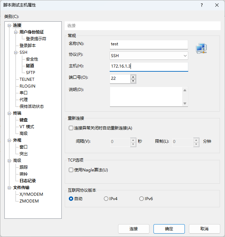Select the 自动 protocol version radio
The height and width of the screenshot is (237, 225).
71,198
